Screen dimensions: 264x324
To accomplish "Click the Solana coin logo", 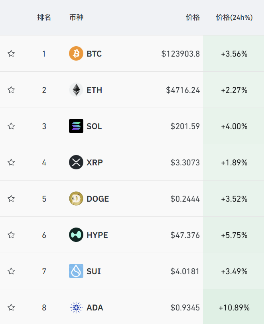I will [x=76, y=126].
